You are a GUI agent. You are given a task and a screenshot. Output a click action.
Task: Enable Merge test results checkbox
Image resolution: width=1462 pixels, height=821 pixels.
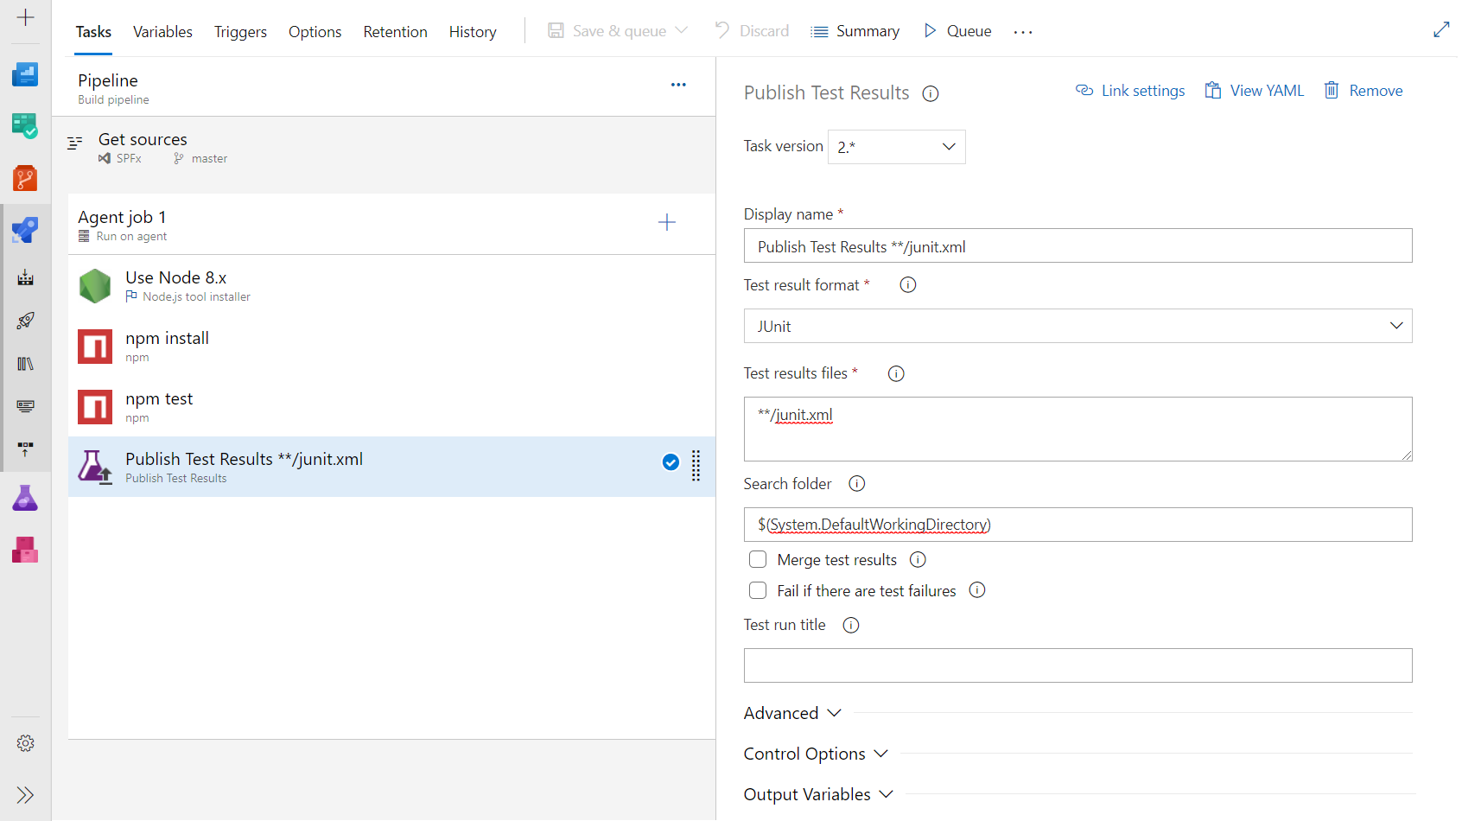[758, 560]
